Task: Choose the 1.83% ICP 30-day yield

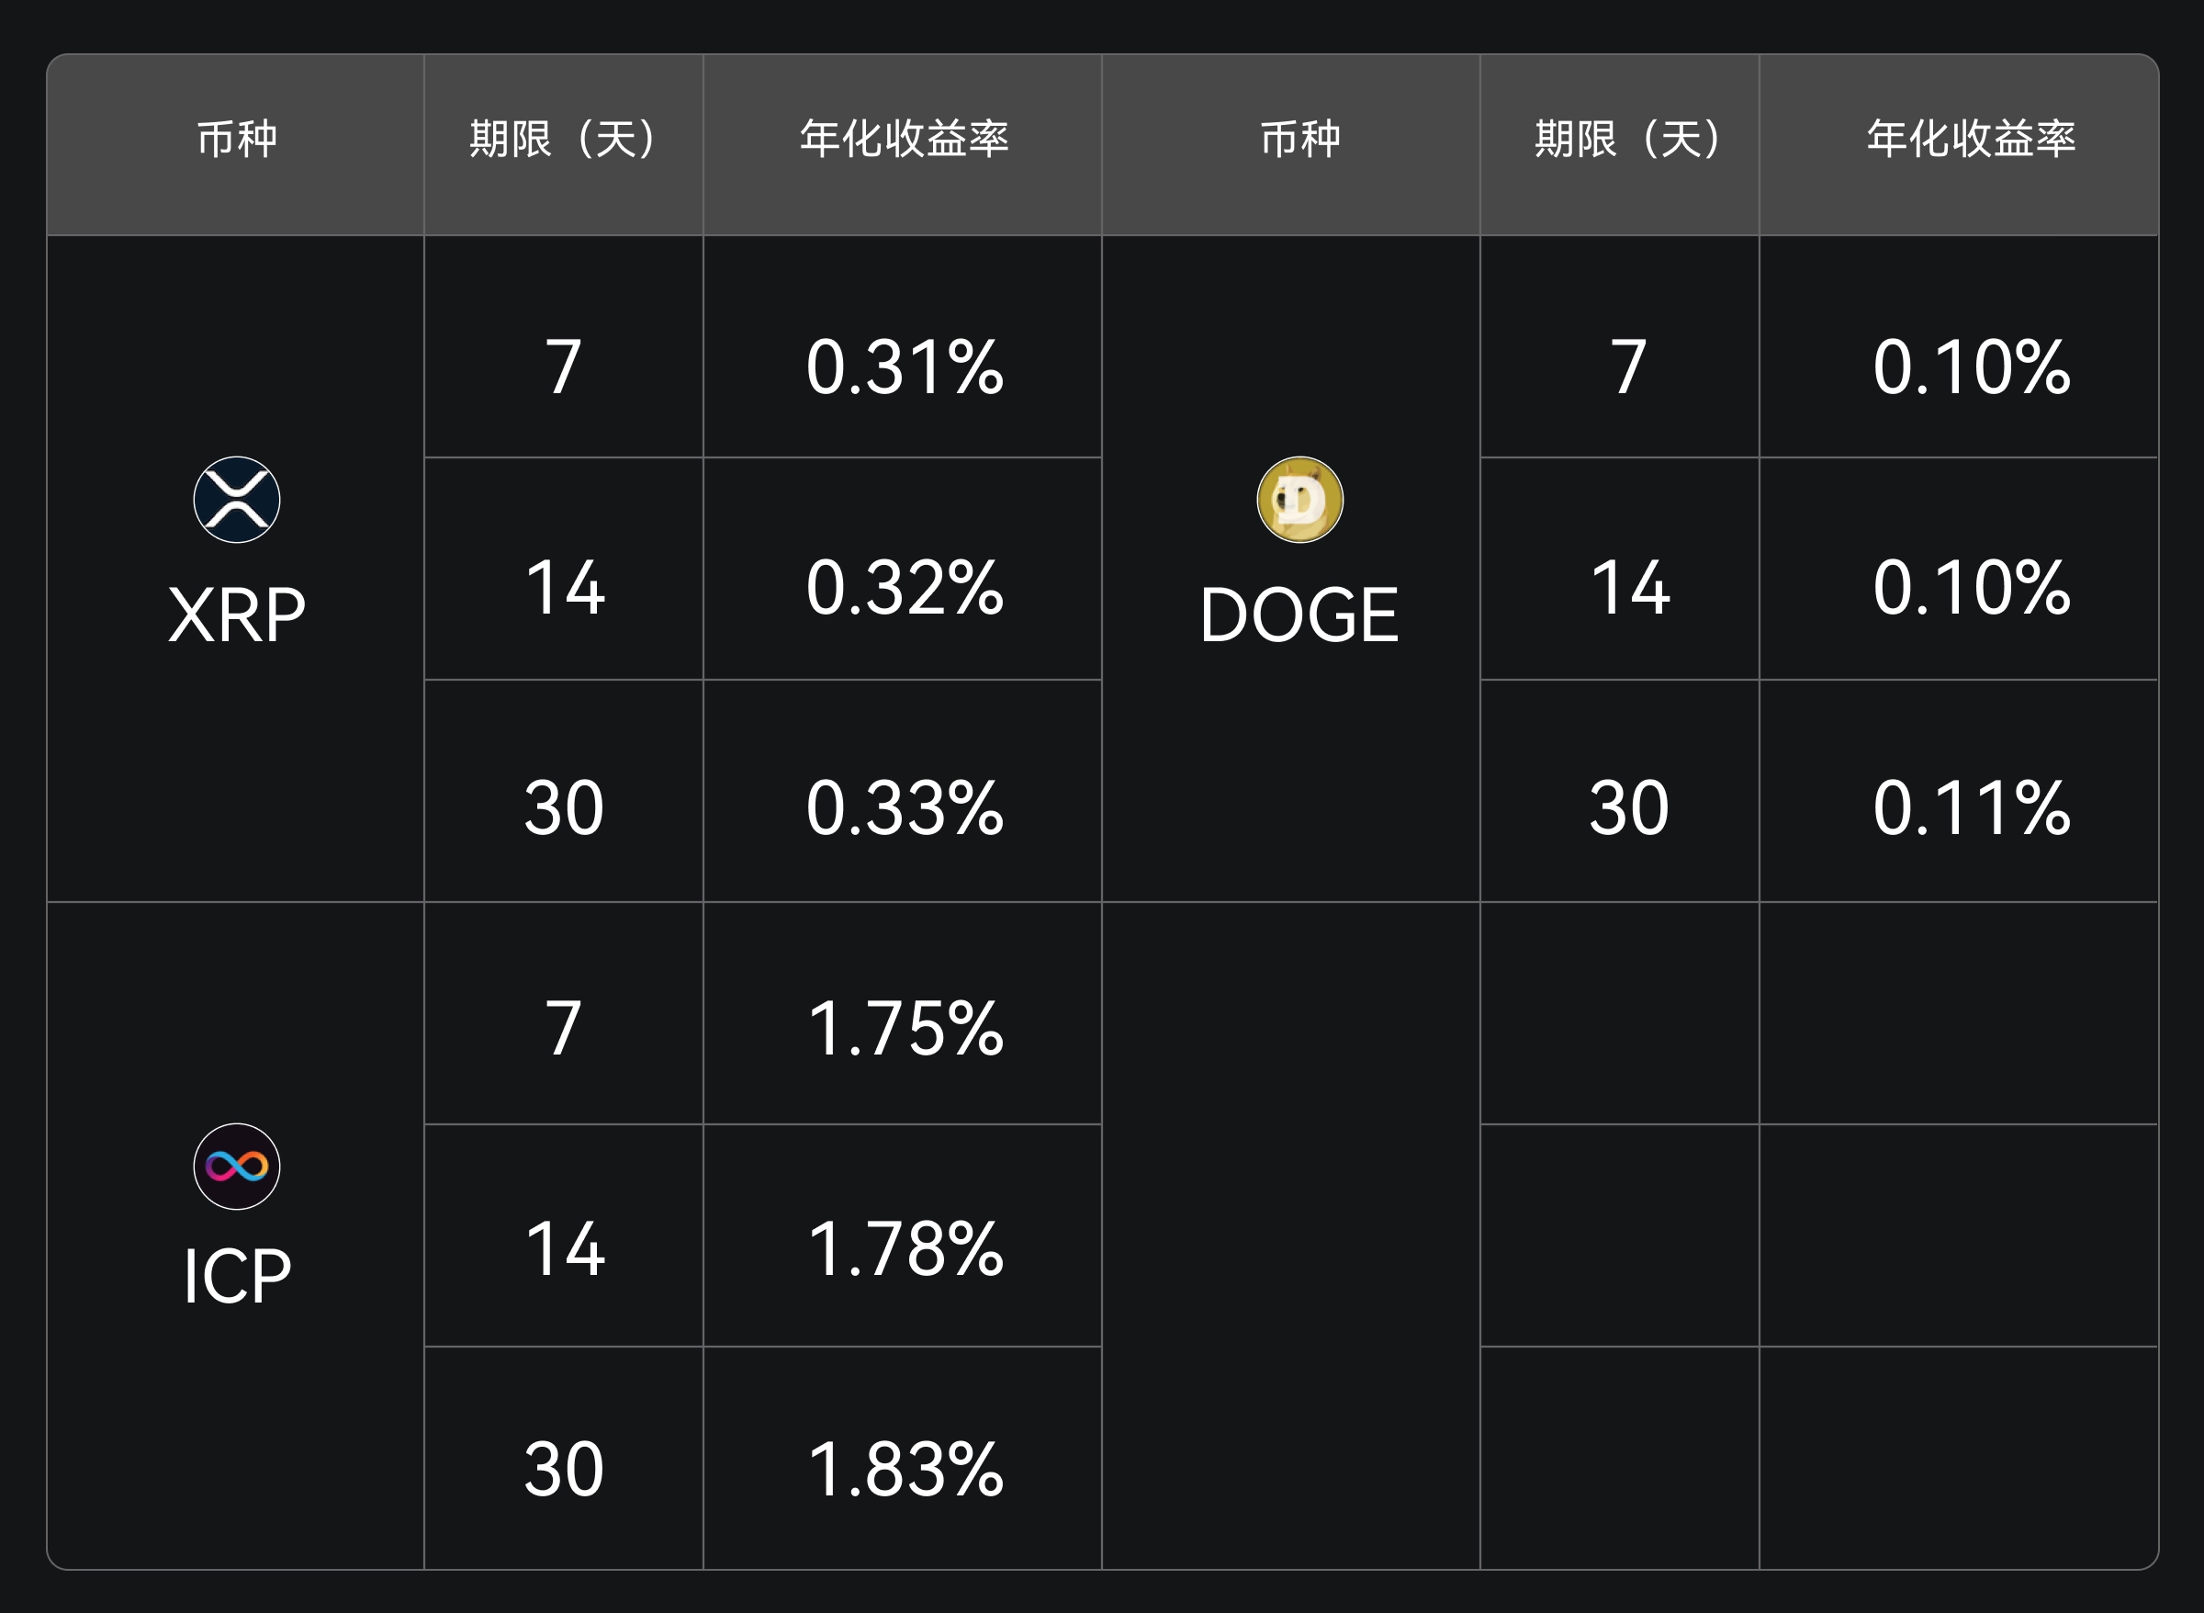Action: pos(904,1470)
